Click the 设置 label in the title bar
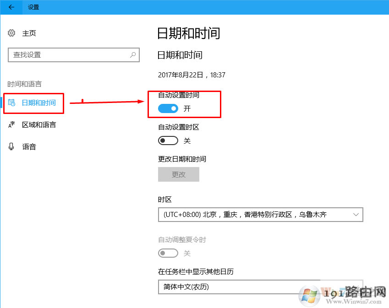This screenshot has height=308, width=389. pos(33,7)
